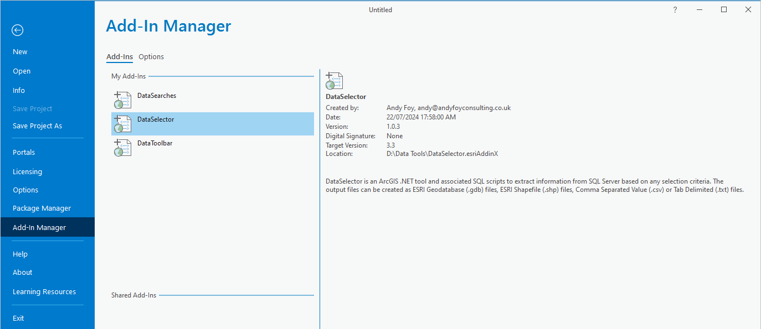This screenshot has height=329, width=761.
Task: Click the Add-In Manager page heading
Action: pos(168,26)
